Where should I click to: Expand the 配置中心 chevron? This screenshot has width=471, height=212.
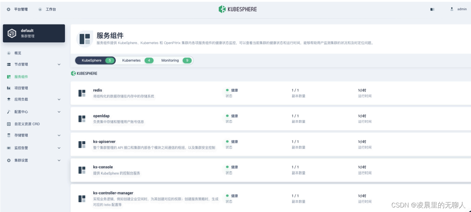point(59,112)
